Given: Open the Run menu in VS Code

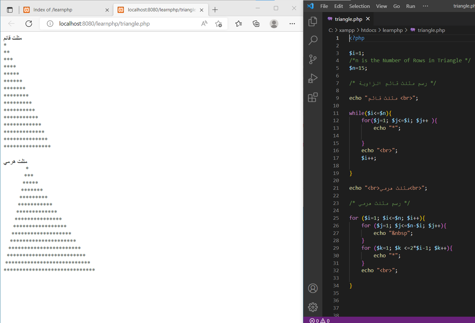Looking at the screenshot, I should click(x=410, y=6).
